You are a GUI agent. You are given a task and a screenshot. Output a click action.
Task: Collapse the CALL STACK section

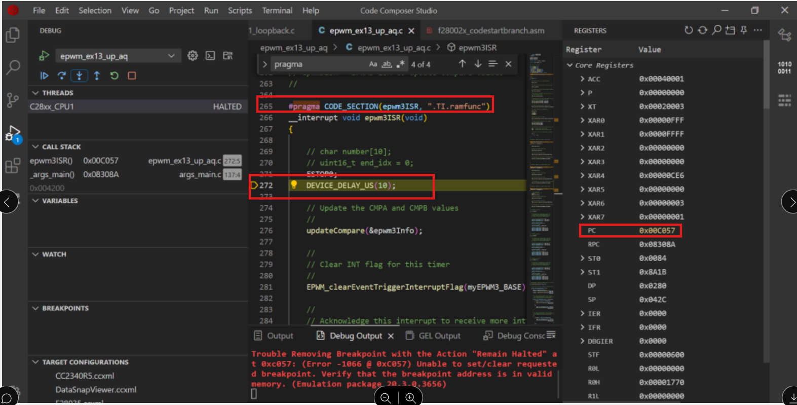[35, 146]
